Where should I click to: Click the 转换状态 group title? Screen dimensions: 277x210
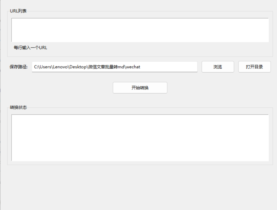[x=18, y=107]
